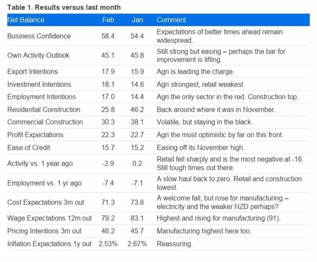Click the Activity vs. 1 year ago Feb value -2.9
Screen dimensions: 317x262
tap(108, 163)
